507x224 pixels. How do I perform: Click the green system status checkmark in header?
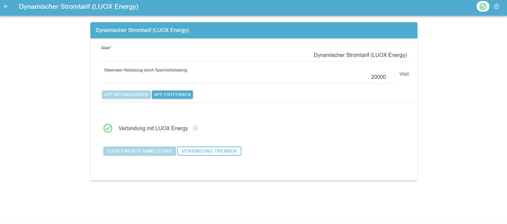[483, 6]
